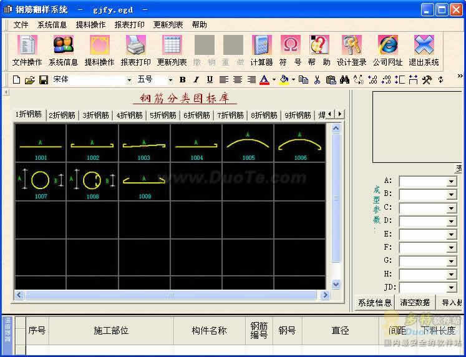
Task: Toggle italic formatting in the format bar
Action: point(196,80)
